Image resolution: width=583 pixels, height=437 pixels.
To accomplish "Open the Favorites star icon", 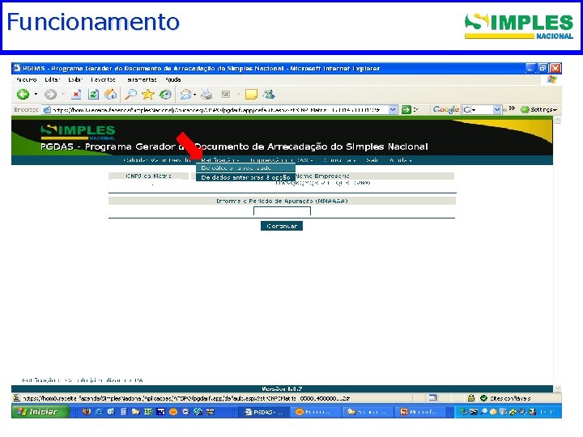I will pos(148,95).
